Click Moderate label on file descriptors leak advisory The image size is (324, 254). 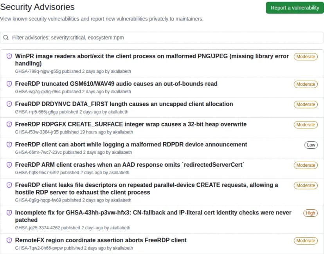[x=306, y=186]
